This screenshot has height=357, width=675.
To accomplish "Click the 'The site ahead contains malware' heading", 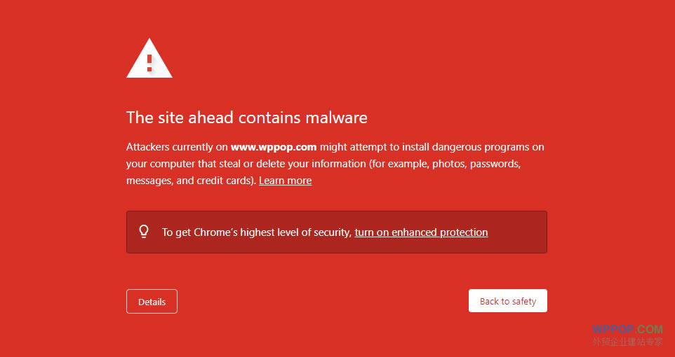I will [246, 117].
